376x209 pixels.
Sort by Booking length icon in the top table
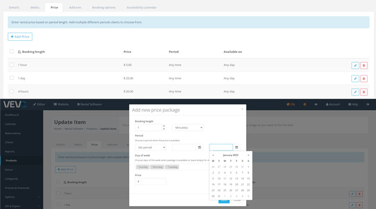(x=19, y=52)
